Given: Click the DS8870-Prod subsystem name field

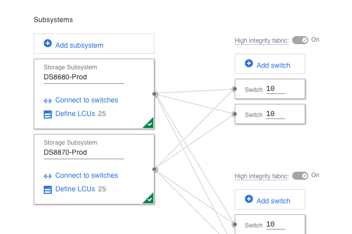Looking at the screenshot, I should click(x=83, y=153).
